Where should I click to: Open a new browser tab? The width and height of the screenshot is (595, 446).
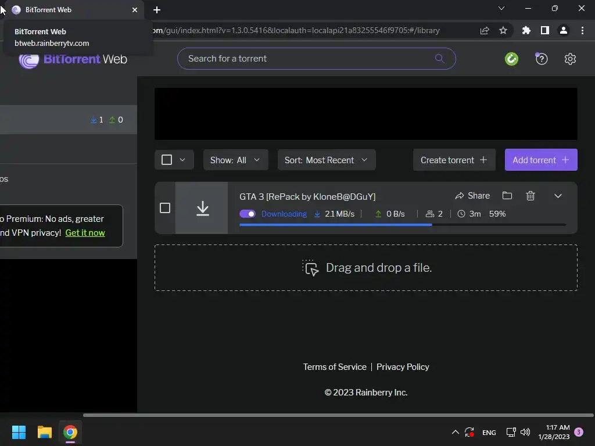pos(157,10)
